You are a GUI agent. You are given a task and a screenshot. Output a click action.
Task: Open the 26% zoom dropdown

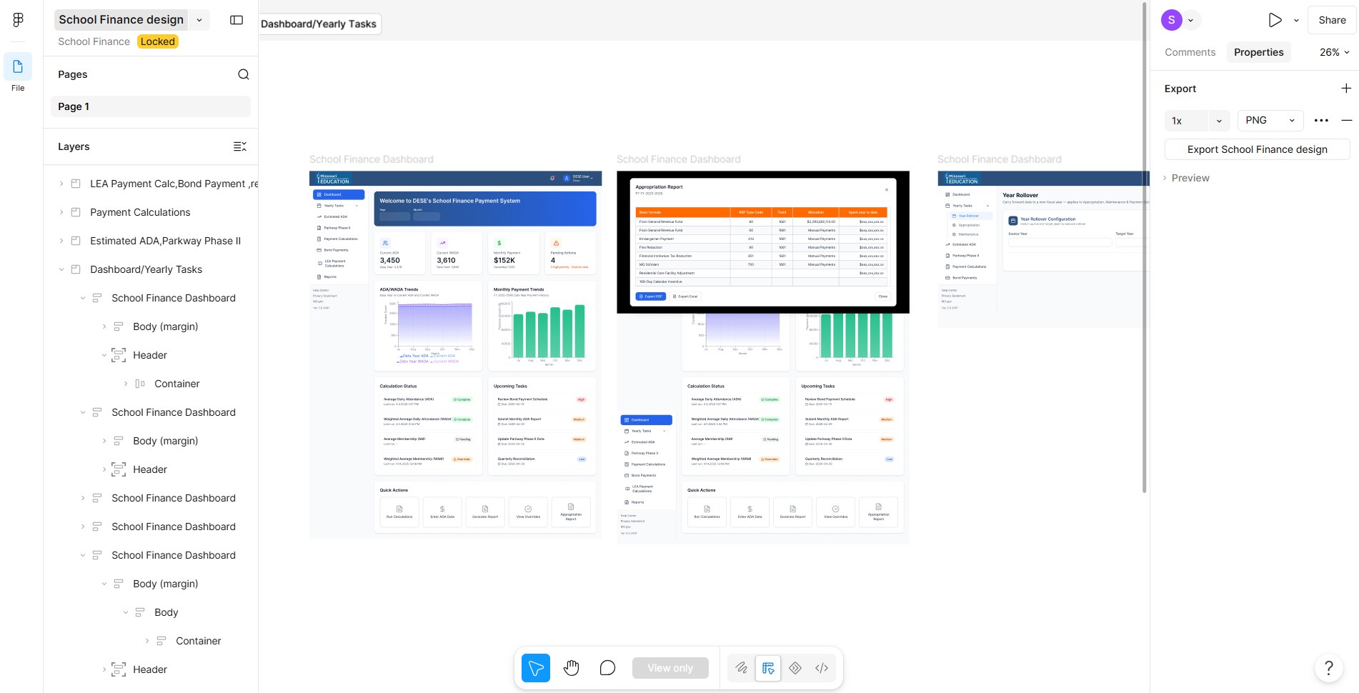click(1334, 52)
